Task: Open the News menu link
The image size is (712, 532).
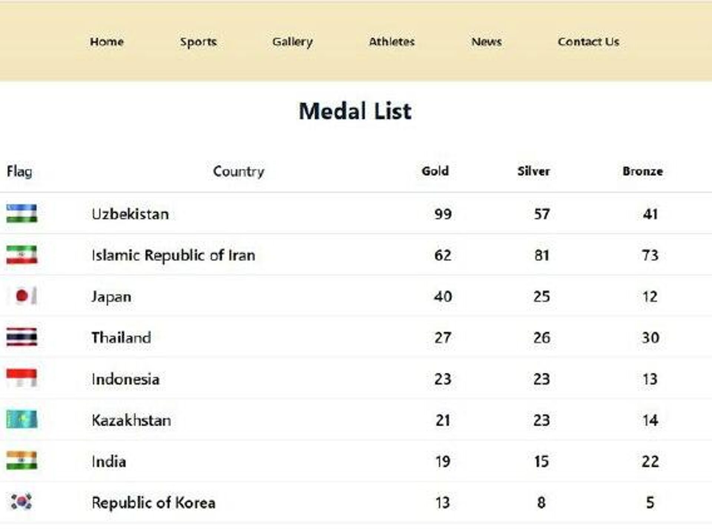Action: [x=487, y=41]
